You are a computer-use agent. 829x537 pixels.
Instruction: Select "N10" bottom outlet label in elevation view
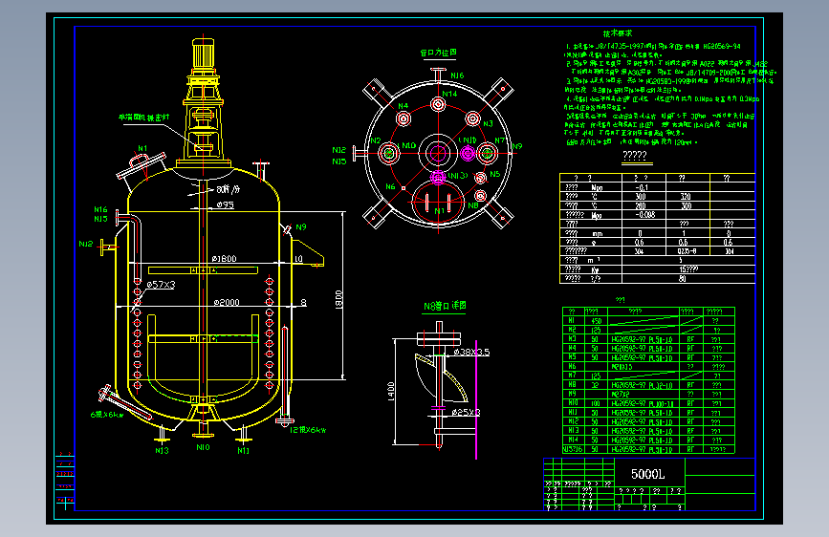coord(203,447)
